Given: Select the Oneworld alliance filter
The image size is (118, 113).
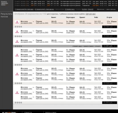Looking at the screenshot, I should click(90, 9).
